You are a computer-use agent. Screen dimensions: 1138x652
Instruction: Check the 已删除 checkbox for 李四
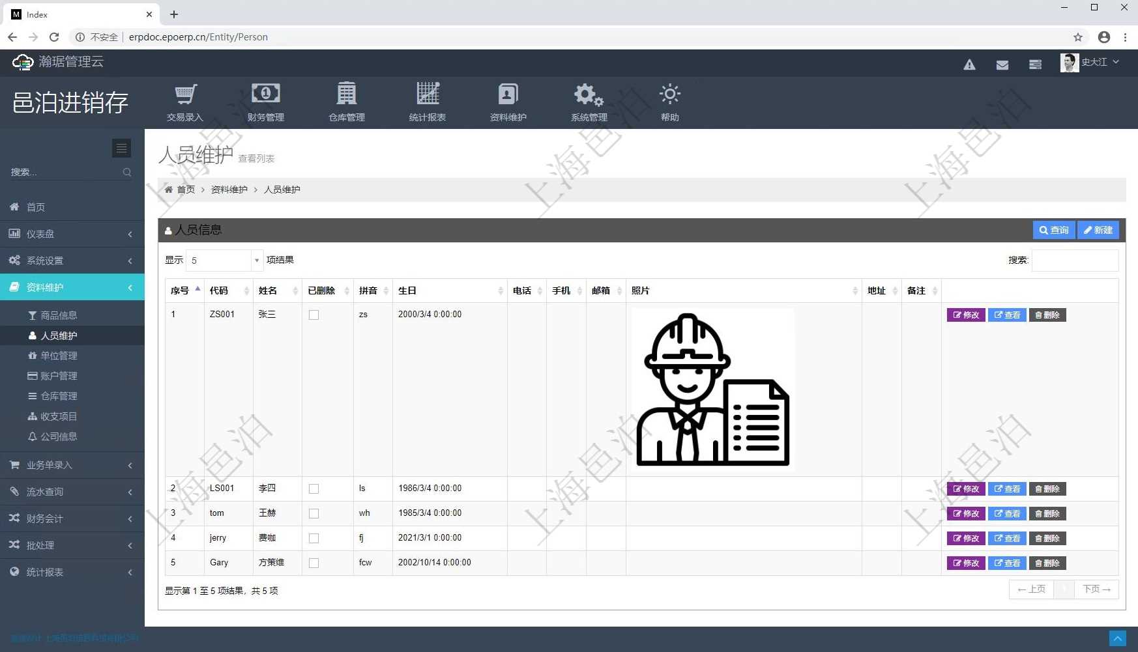tap(314, 489)
